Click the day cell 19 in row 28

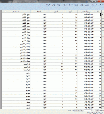pos(71,93)
